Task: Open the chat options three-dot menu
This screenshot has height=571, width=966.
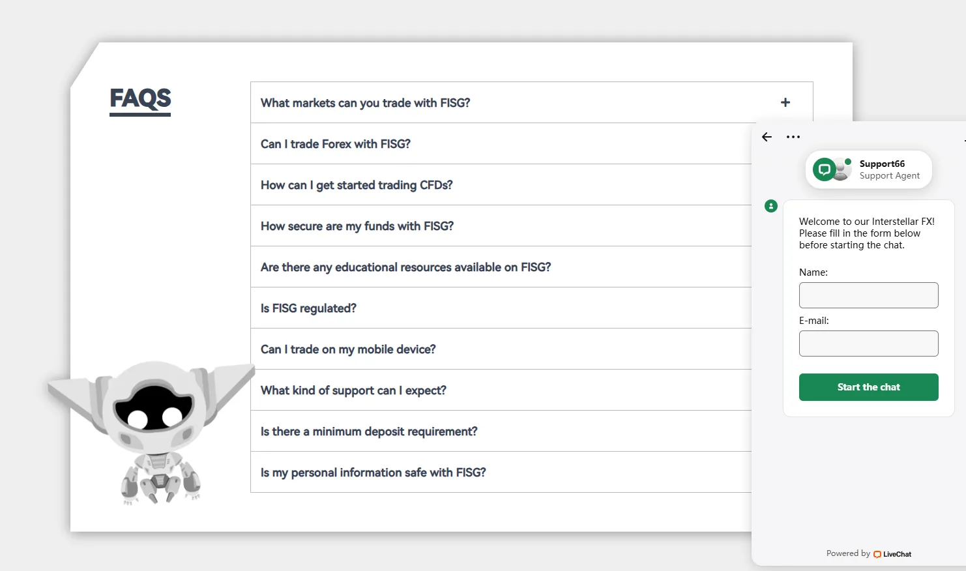Action: click(x=793, y=137)
